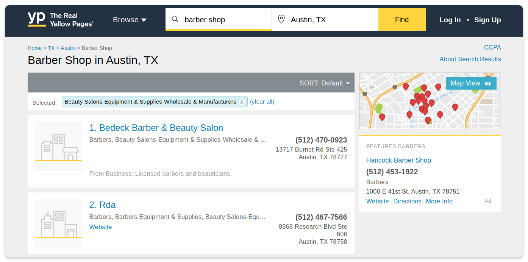The width and height of the screenshot is (528, 262).
Task: Click the location pin icon in search bar
Action: coord(281,19)
